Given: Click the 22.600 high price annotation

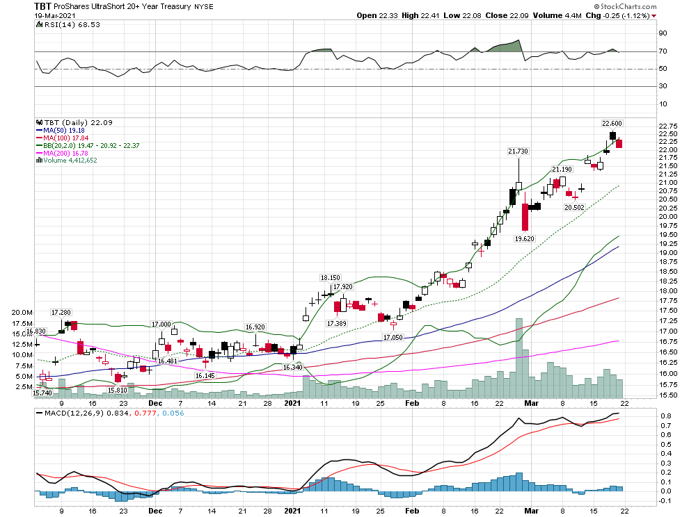Looking at the screenshot, I should click(612, 123).
